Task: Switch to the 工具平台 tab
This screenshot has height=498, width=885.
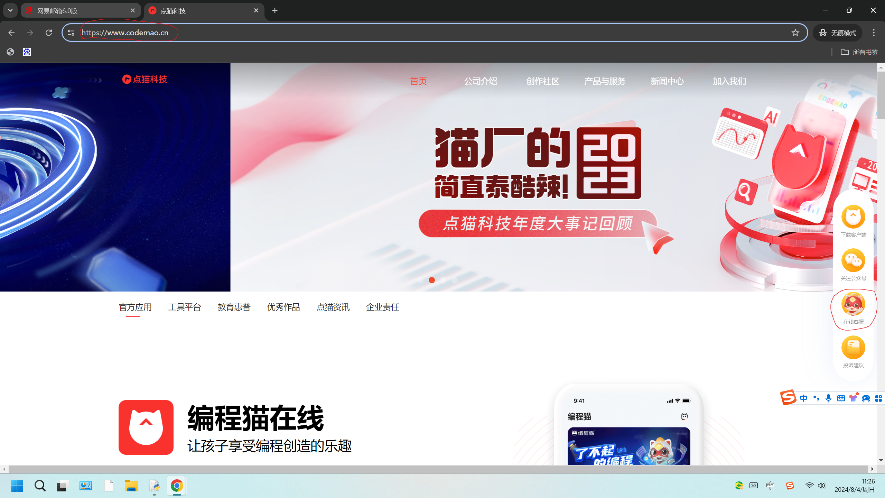Action: pyautogui.click(x=185, y=307)
